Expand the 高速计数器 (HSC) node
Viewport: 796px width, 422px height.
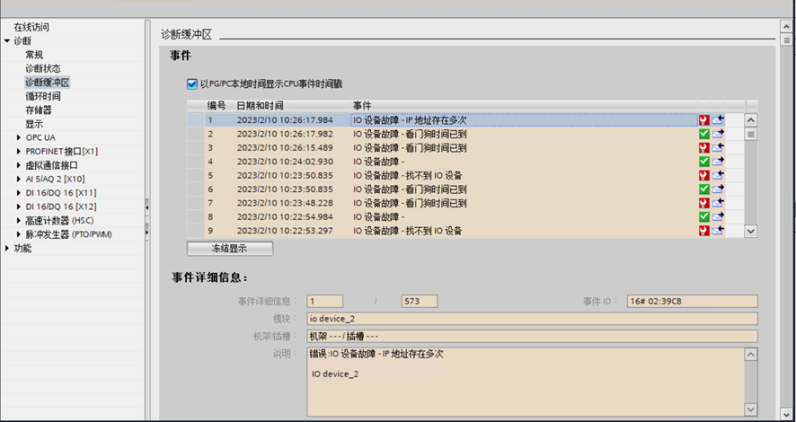tap(19, 221)
